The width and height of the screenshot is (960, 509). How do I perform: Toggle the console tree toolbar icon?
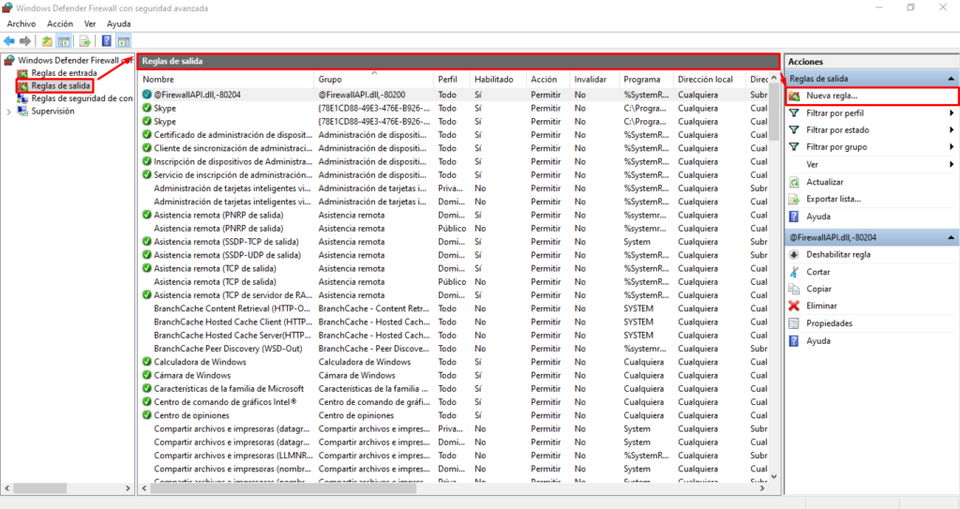[64, 41]
